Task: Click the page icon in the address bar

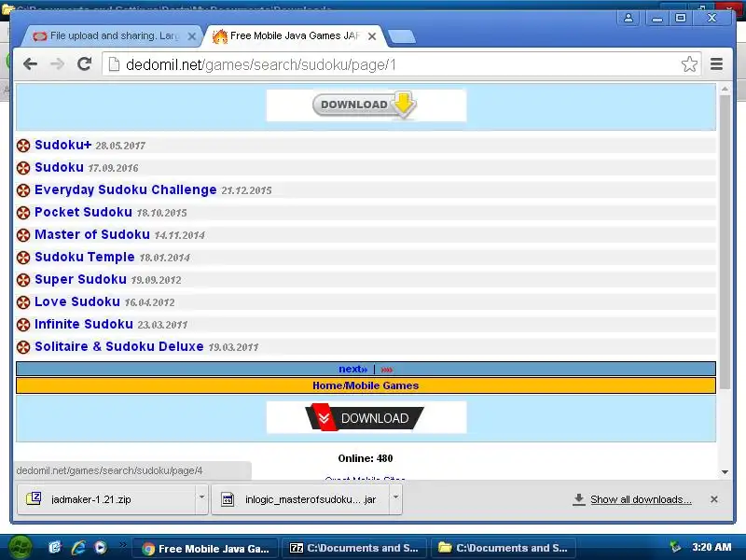Action: (x=114, y=64)
